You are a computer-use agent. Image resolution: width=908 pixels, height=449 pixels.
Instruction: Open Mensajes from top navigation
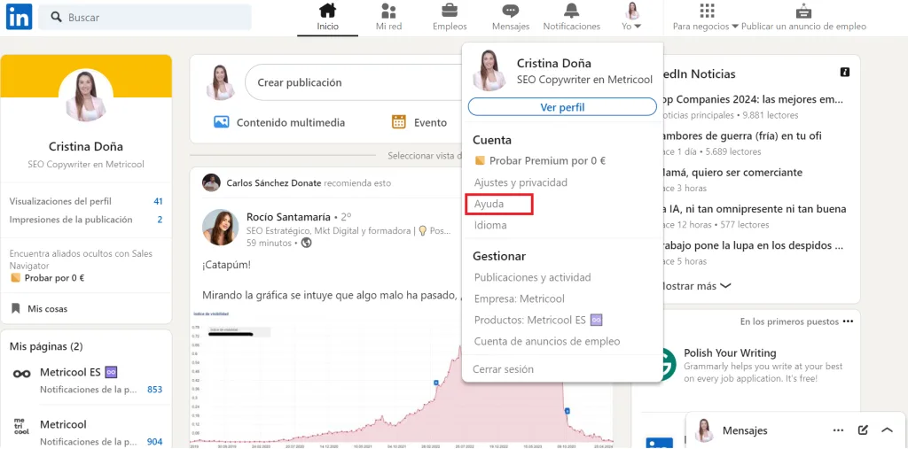pyautogui.click(x=510, y=18)
